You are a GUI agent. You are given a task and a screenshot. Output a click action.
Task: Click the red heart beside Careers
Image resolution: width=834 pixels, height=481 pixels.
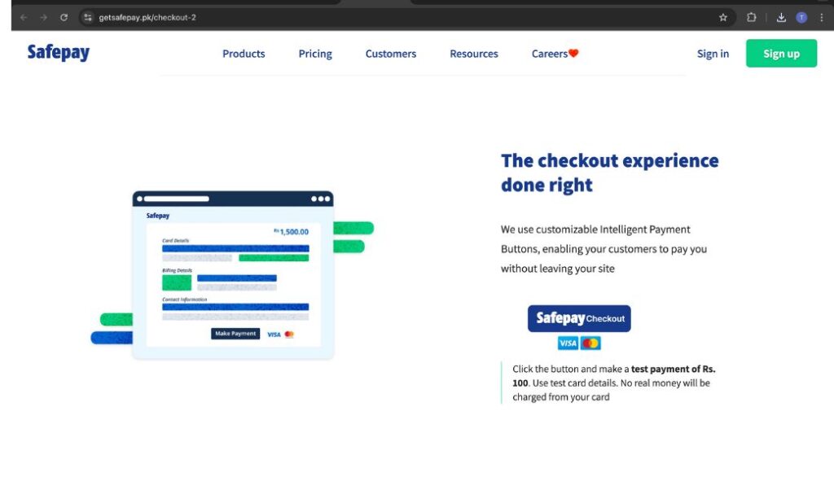573,53
